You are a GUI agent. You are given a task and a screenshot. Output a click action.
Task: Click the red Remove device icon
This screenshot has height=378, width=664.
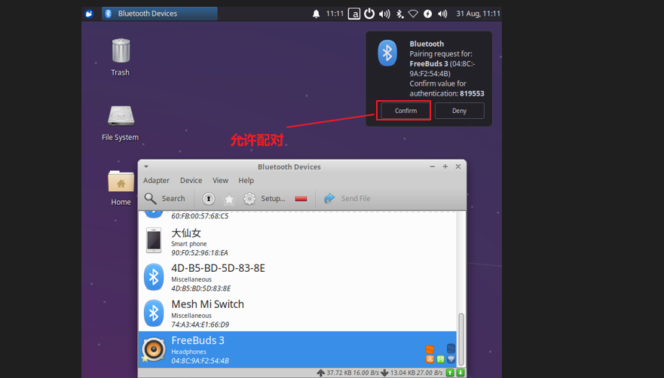[x=301, y=199]
